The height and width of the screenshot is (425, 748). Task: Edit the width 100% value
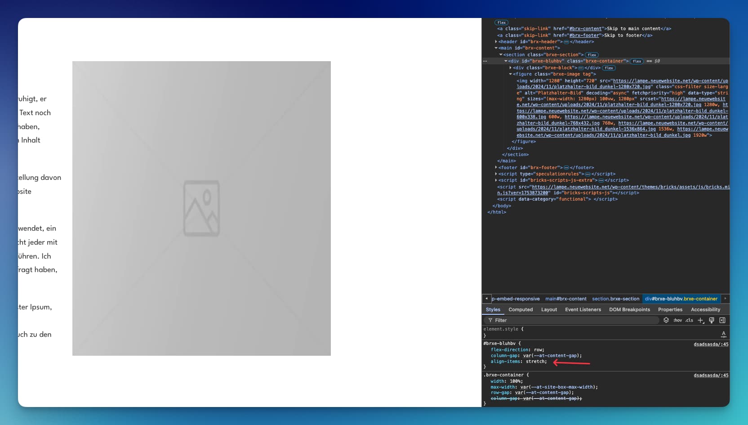click(515, 381)
